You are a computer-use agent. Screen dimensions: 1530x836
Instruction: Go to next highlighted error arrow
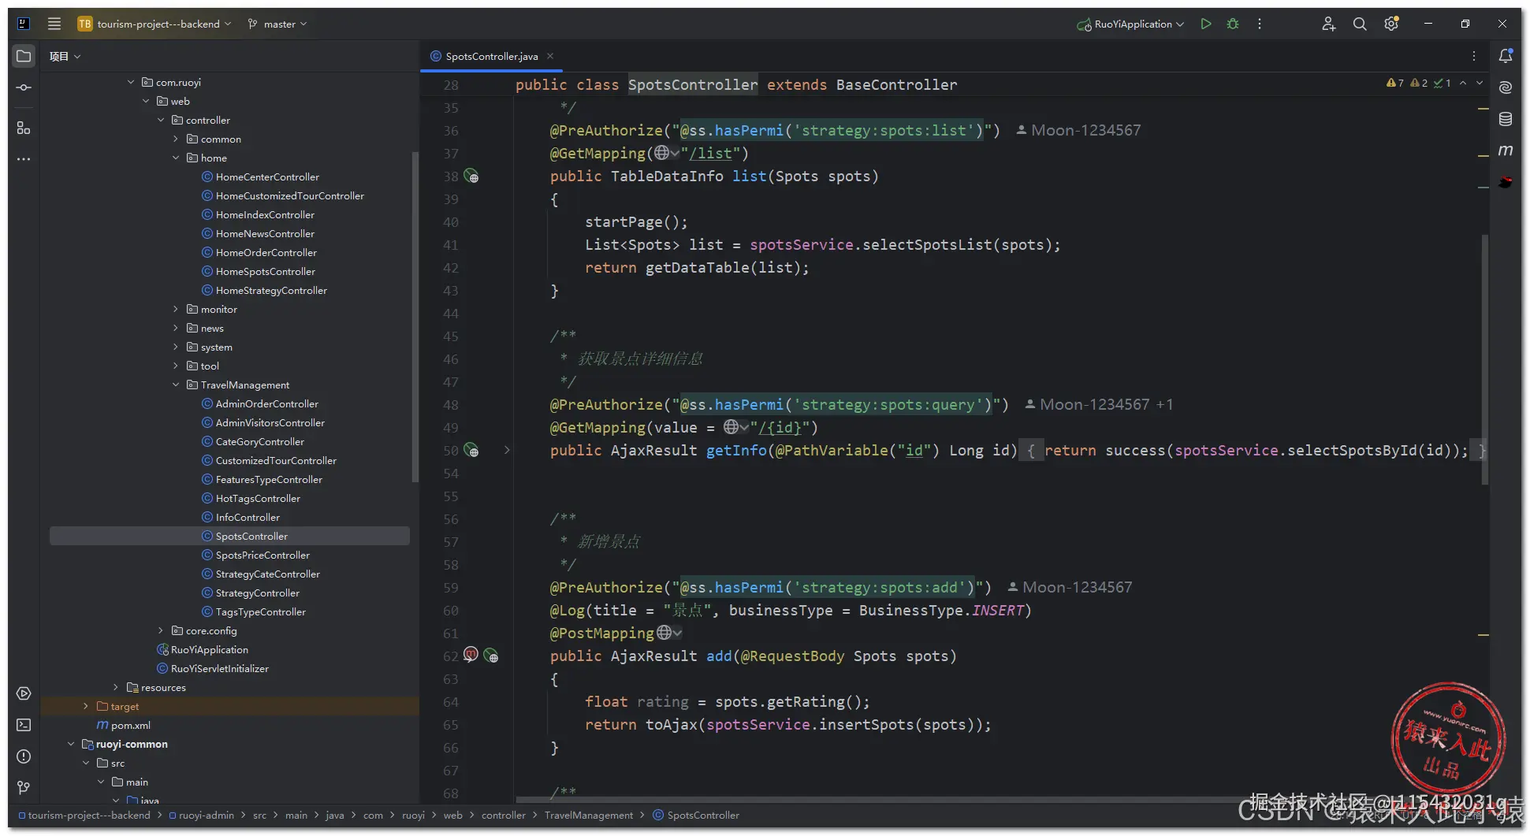point(1480,83)
